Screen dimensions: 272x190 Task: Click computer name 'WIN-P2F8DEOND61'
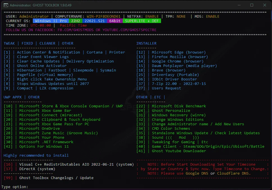104,17
